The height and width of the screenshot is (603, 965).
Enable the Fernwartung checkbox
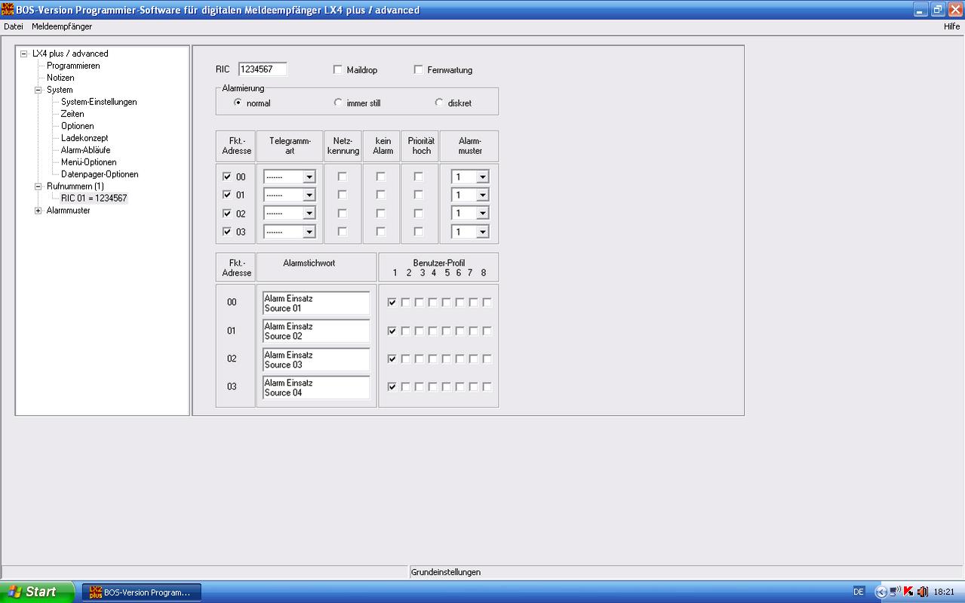[x=419, y=69]
